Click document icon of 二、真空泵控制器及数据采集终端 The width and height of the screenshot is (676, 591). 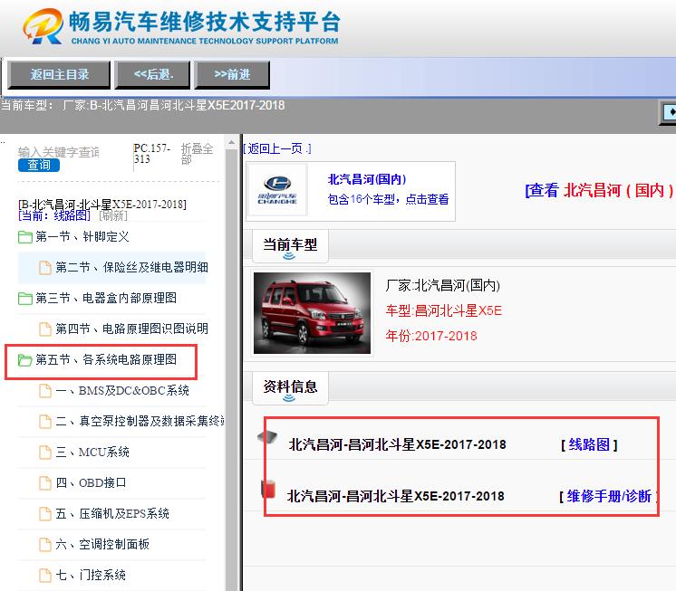click(x=44, y=421)
